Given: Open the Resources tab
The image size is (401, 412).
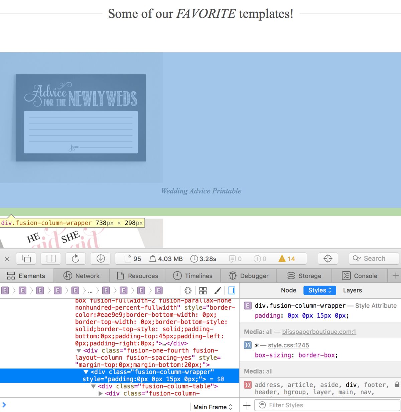Looking at the screenshot, I should coord(137,276).
